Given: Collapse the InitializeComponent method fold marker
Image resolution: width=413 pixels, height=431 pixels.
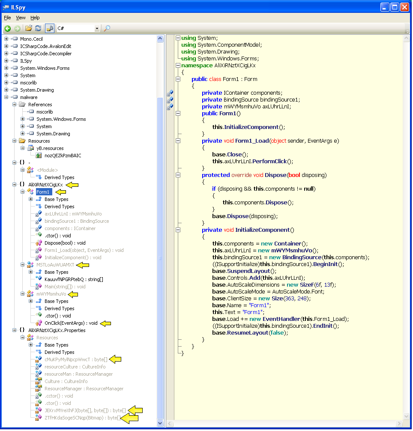Looking at the screenshot, I should coord(178,230).
